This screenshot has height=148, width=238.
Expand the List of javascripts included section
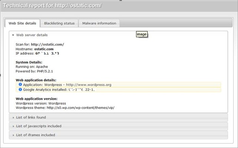coord(39,126)
